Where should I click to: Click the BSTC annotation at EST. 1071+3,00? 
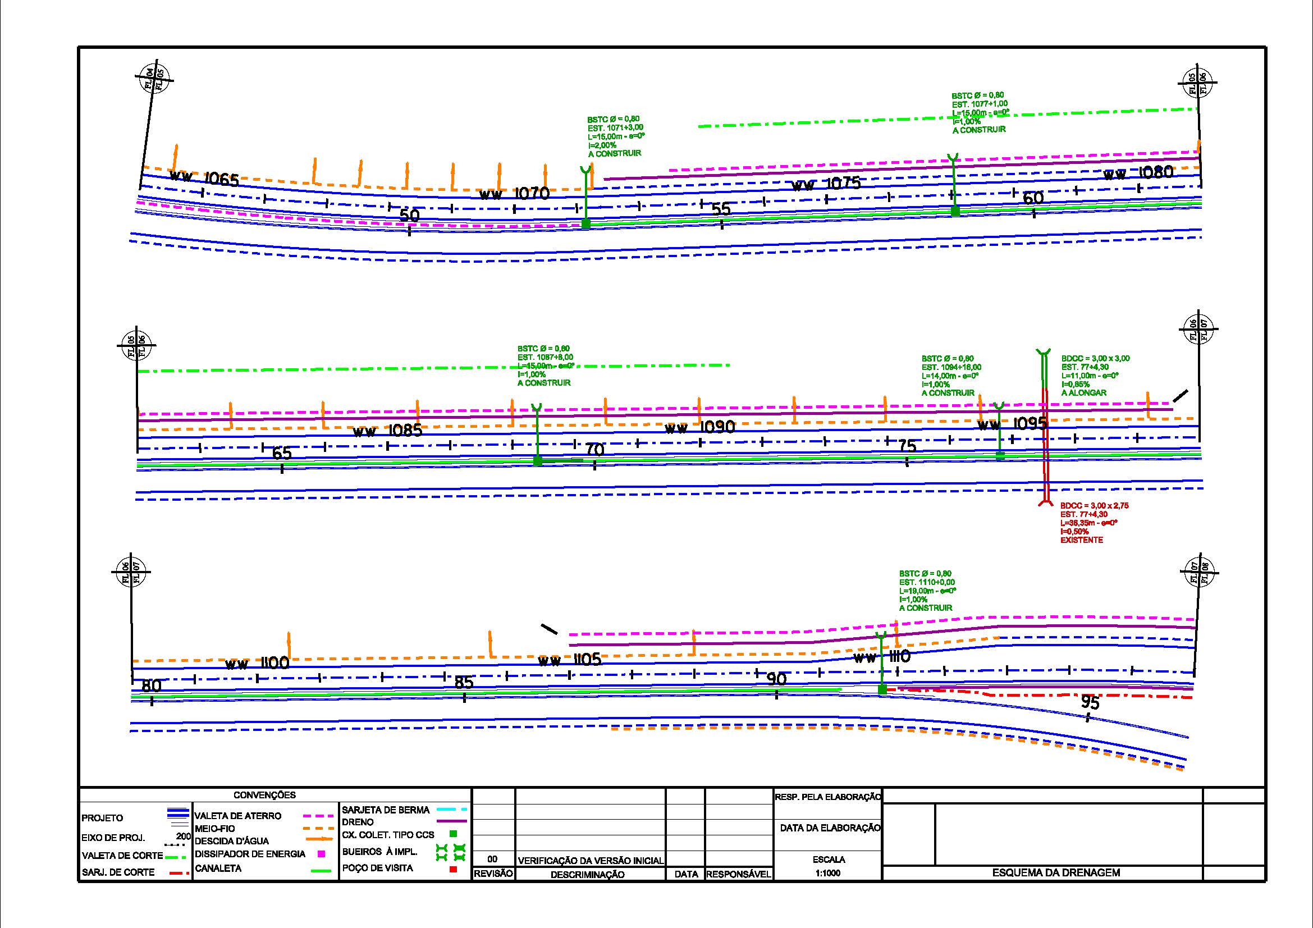tap(616, 136)
